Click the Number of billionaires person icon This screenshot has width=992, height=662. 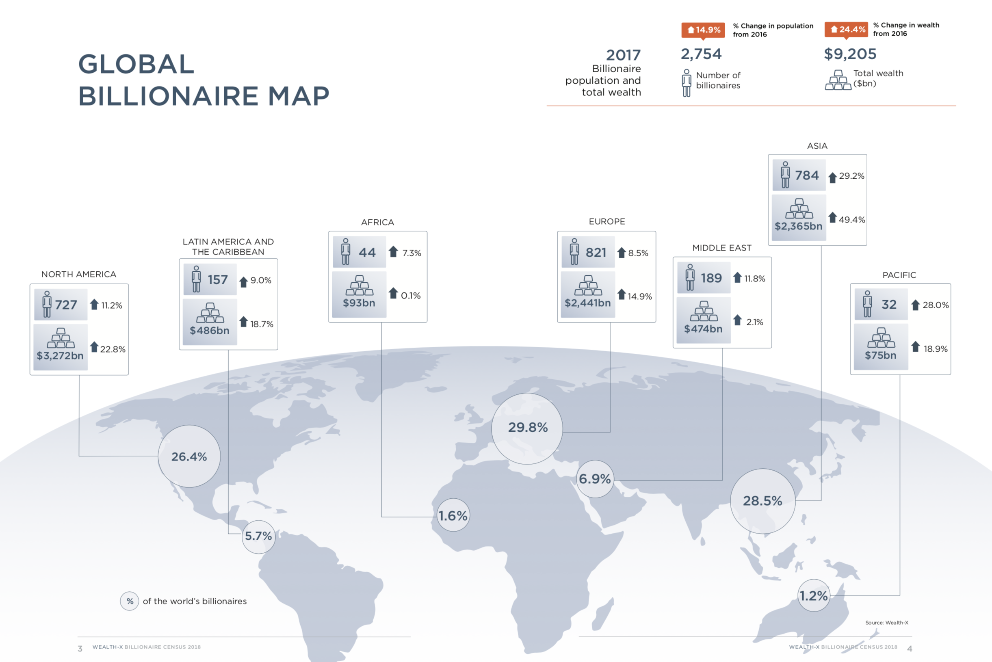coord(686,83)
